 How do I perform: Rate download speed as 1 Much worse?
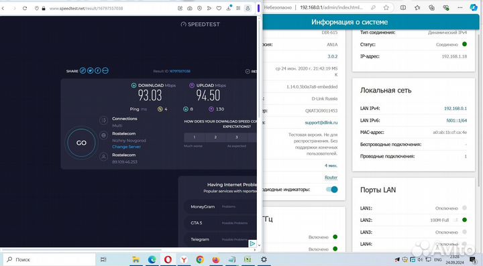click(x=195, y=137)
